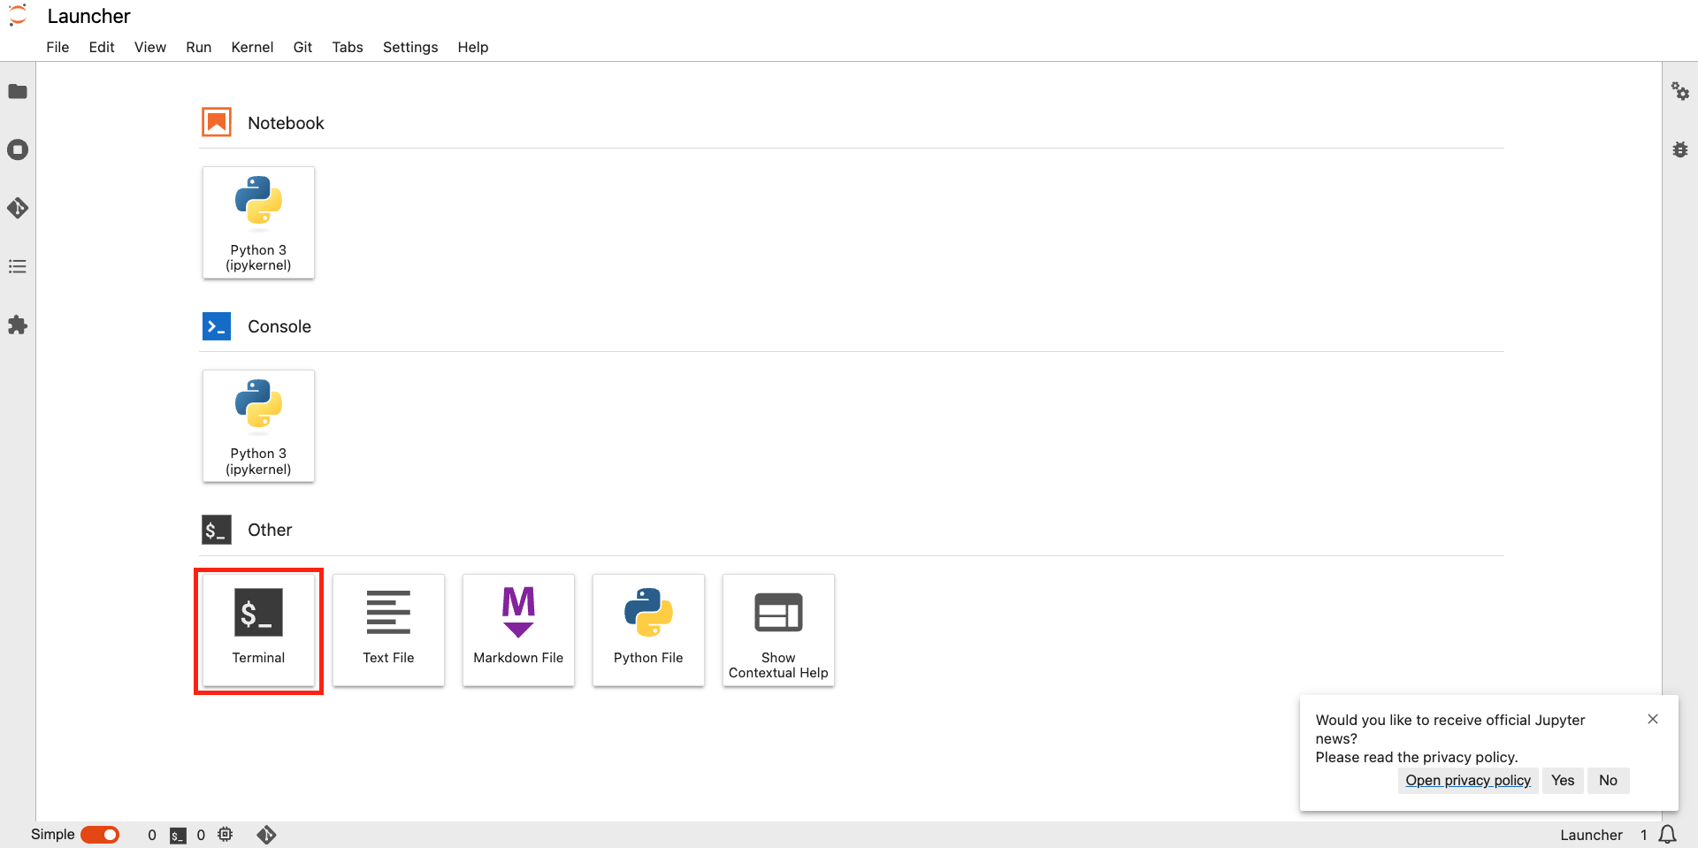Open the Kernel menu
The height and width of the screenshot is (848, 1698).
point(252,47)
